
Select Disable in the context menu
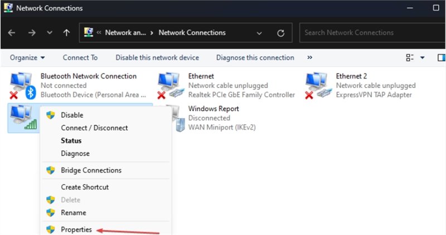[x=72, y=115]
